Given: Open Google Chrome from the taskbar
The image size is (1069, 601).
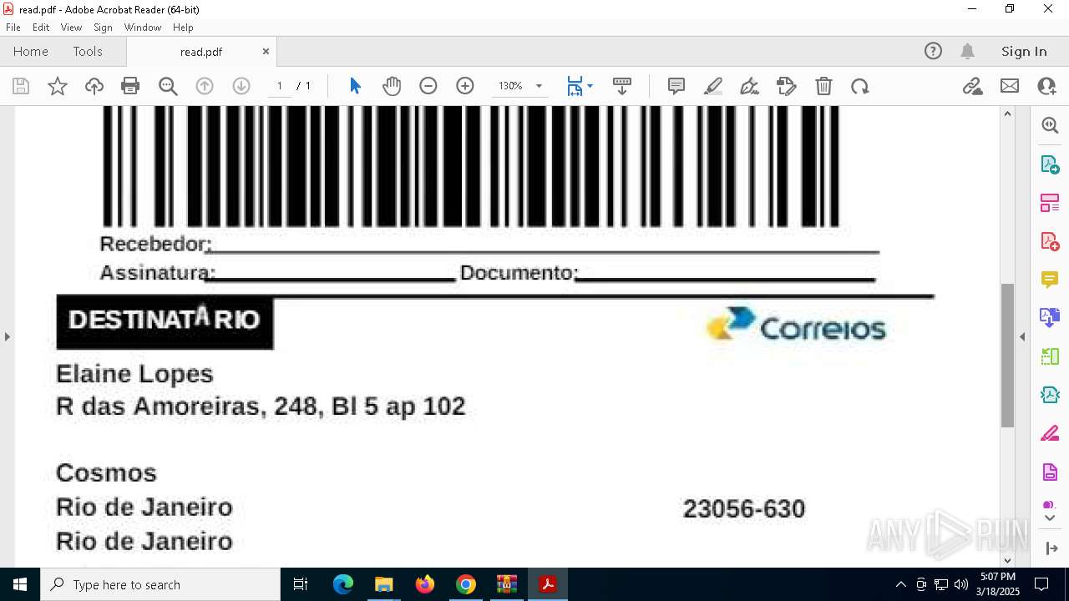Looking at the screenshot, I should click(x=466, y=584).
